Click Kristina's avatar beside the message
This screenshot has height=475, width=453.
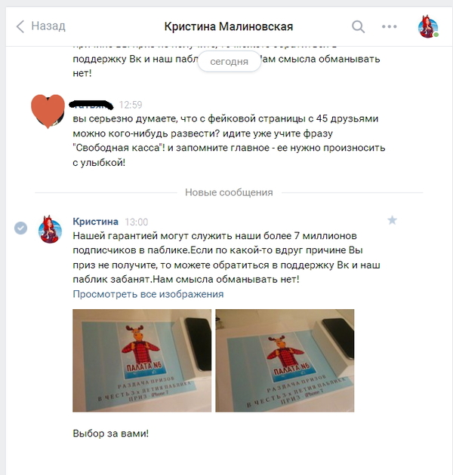click(50, 230)
